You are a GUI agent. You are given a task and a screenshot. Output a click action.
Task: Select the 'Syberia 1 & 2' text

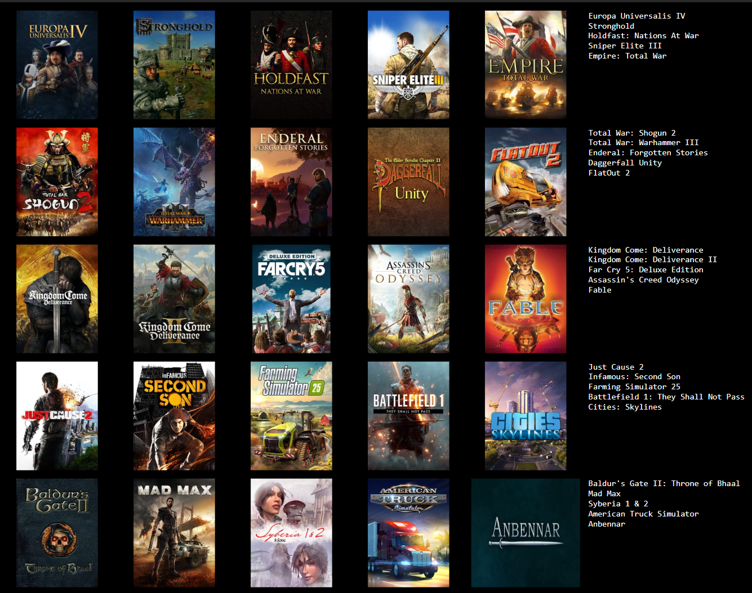pyautogui.click(x=618, y=504)
